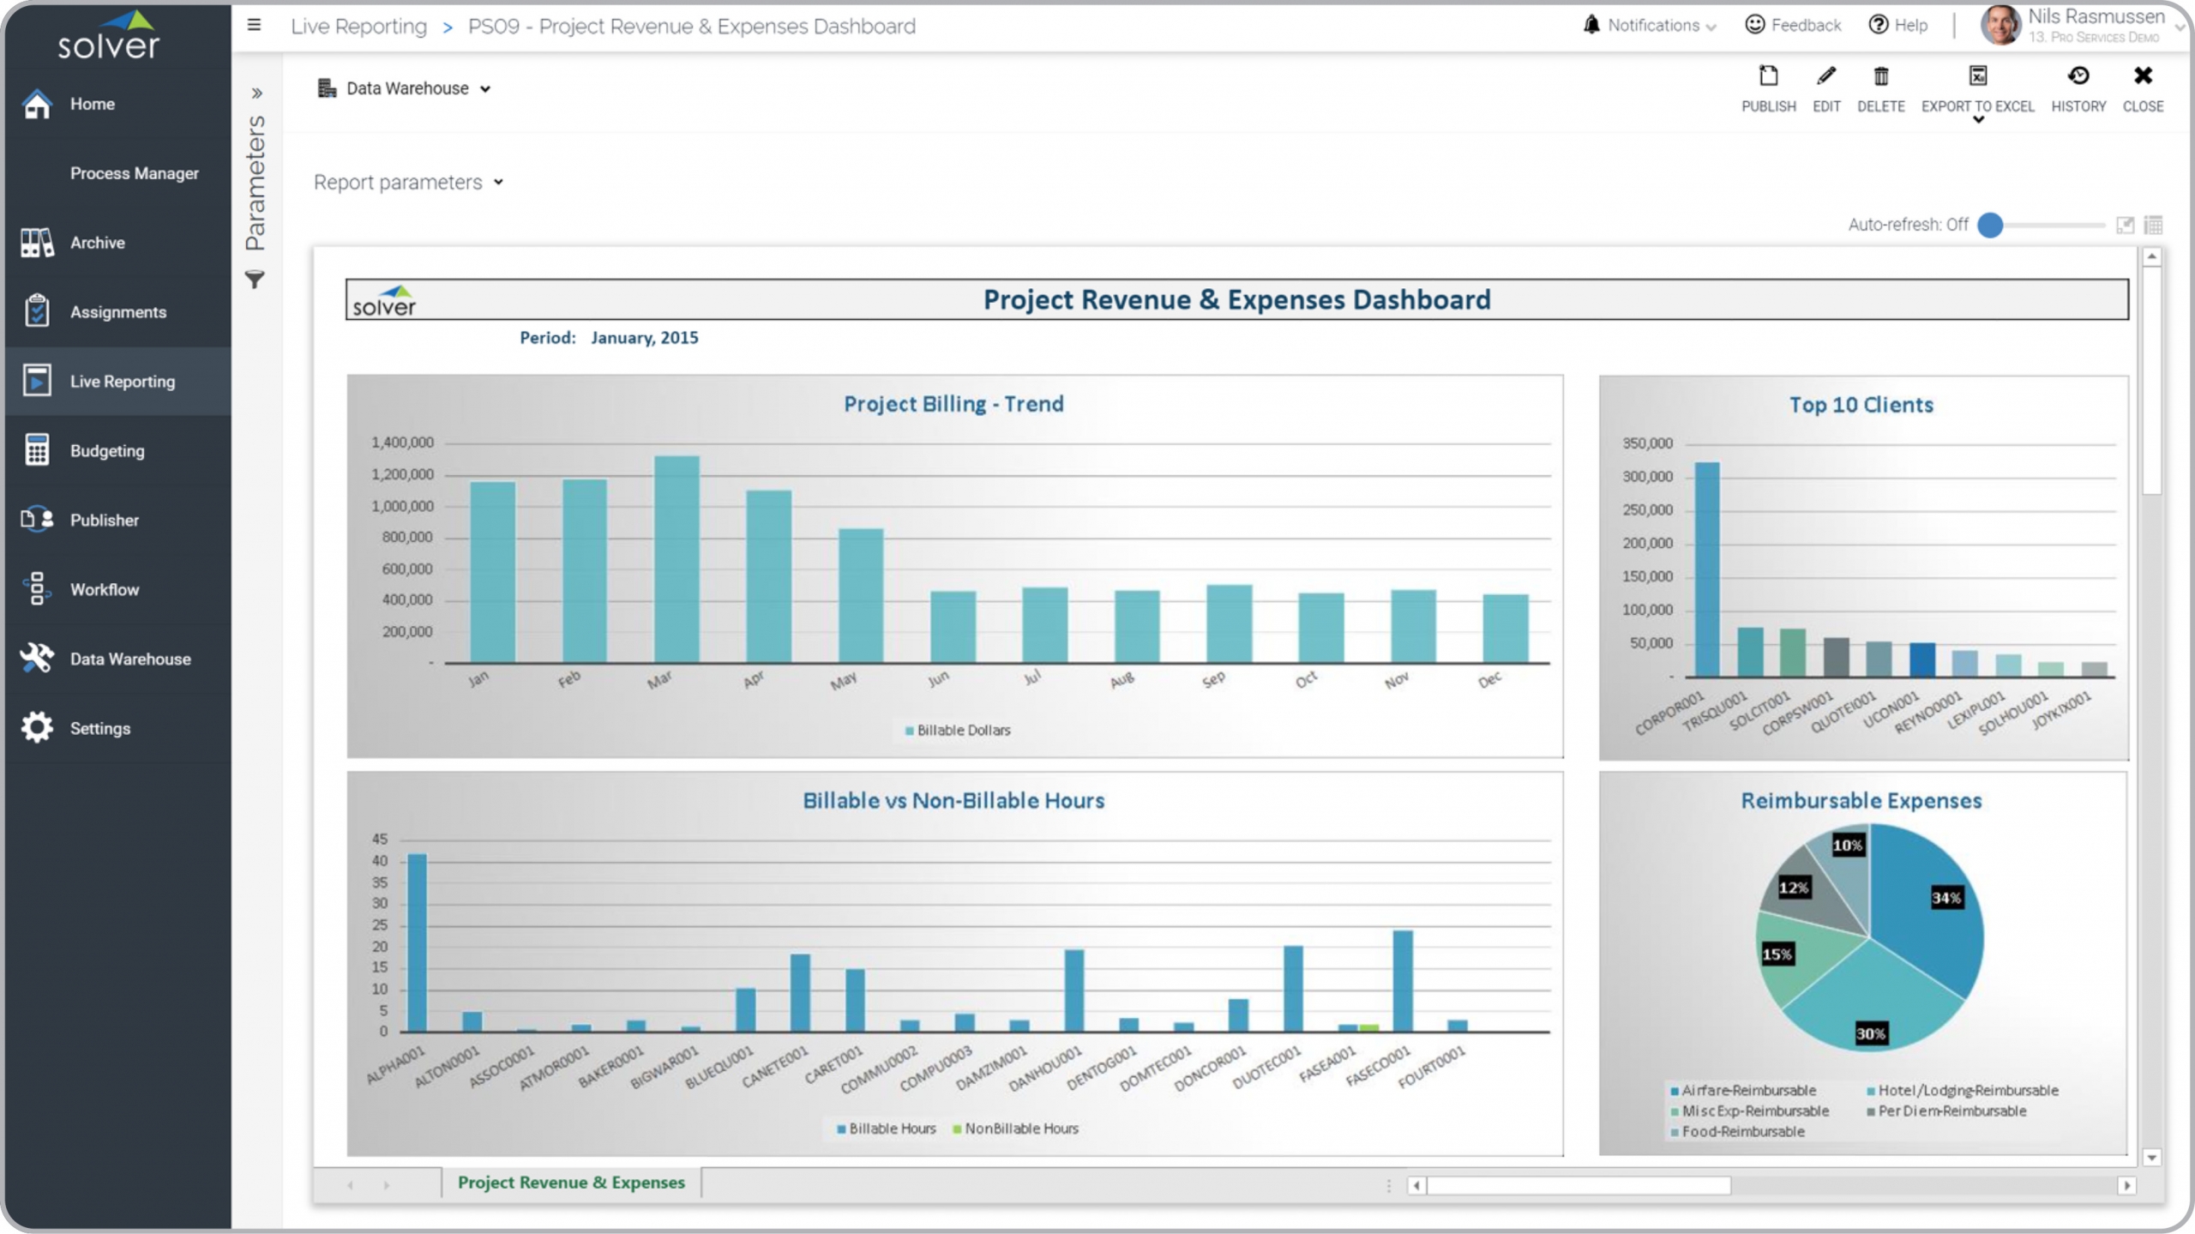This screenshot has width=2195, height=1234.
Task: Open the Notifications bell
Action: tap(1591, 25)
